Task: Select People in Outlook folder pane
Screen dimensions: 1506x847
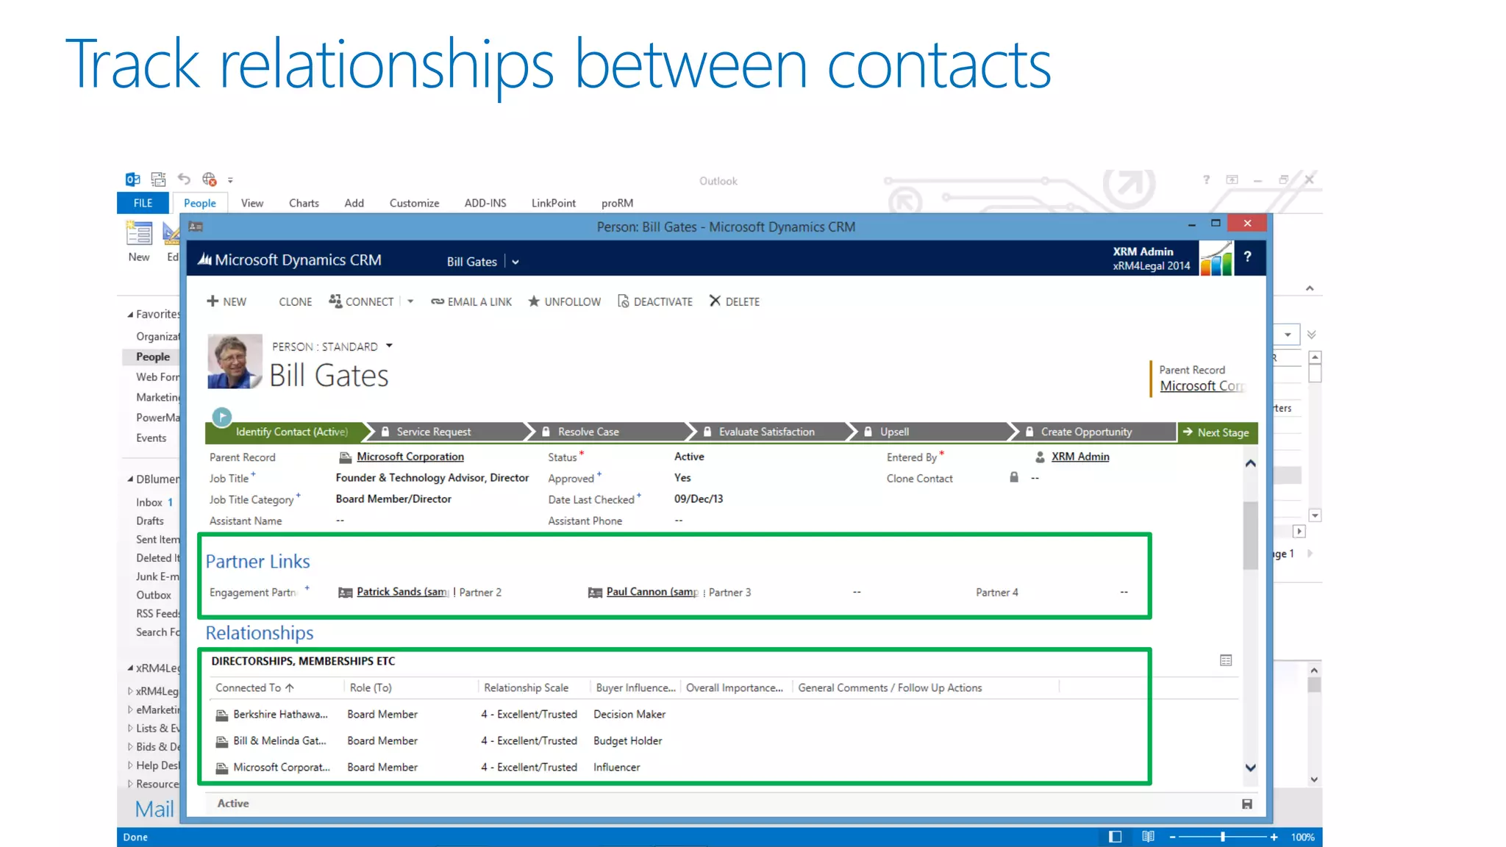Action: coord(152,357)
